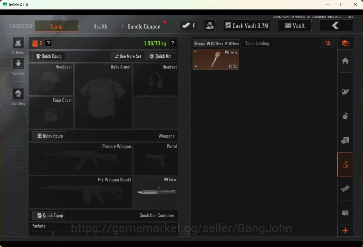The width and height of the screenshot is (363, 247).
Task: Open the Vault button
Action: (x=294, y=25)
